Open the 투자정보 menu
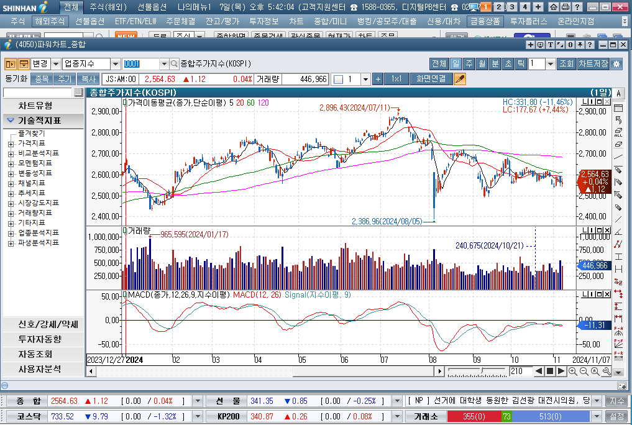This screenshot has height=425, width=632. [264, 21]
